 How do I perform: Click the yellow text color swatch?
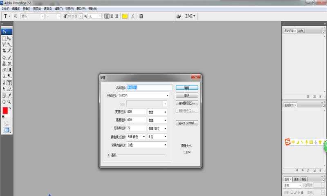(x=125, y=16)
